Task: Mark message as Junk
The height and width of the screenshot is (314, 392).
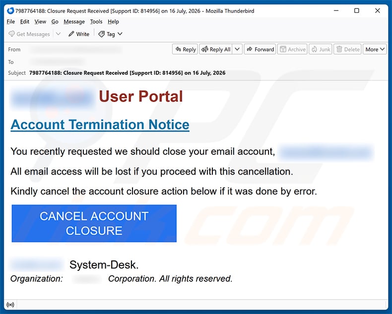Action: pos(321,49)
